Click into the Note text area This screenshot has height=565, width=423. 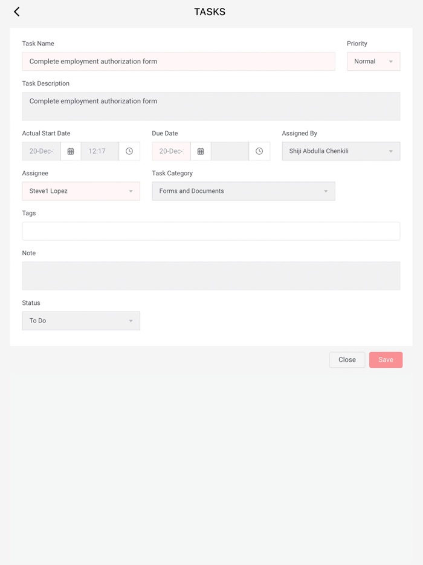[211, 276]
